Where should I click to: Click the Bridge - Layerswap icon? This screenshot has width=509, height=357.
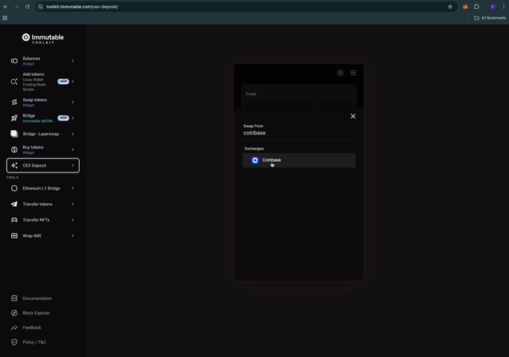(14, 134)
